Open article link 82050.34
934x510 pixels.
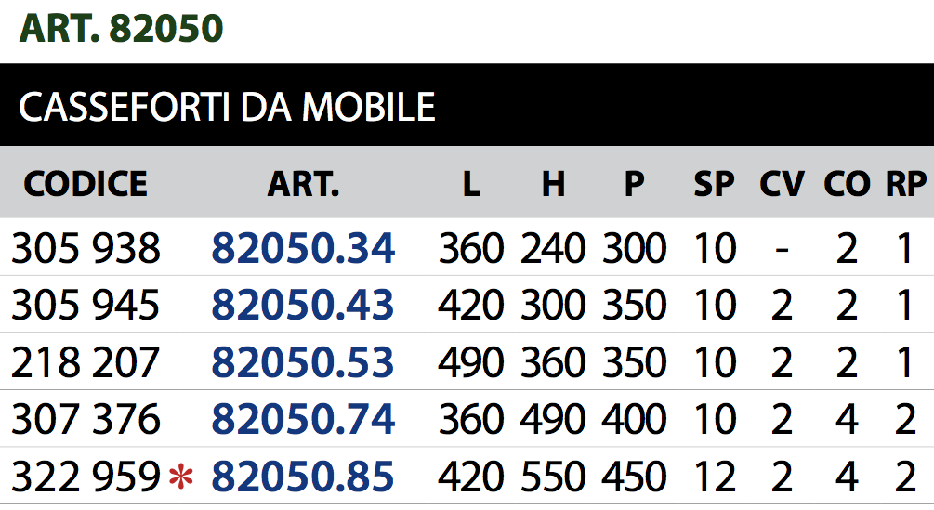[x=303, y=248]
